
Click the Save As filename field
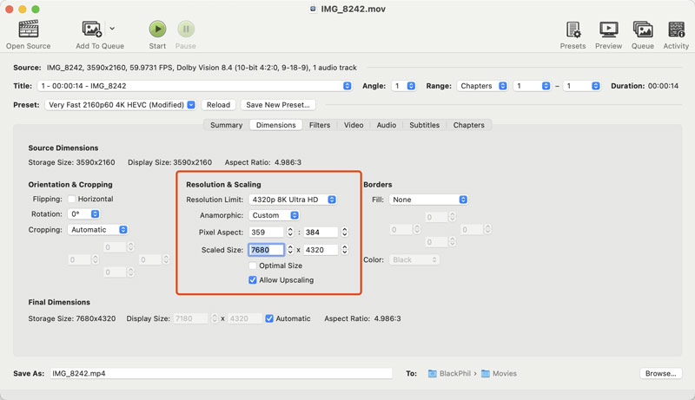[x=220, y=374]
